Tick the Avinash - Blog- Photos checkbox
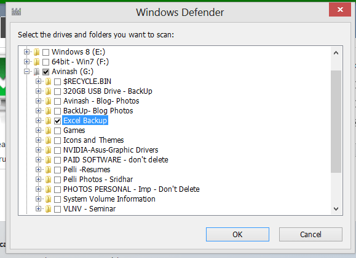 (57, 101)
